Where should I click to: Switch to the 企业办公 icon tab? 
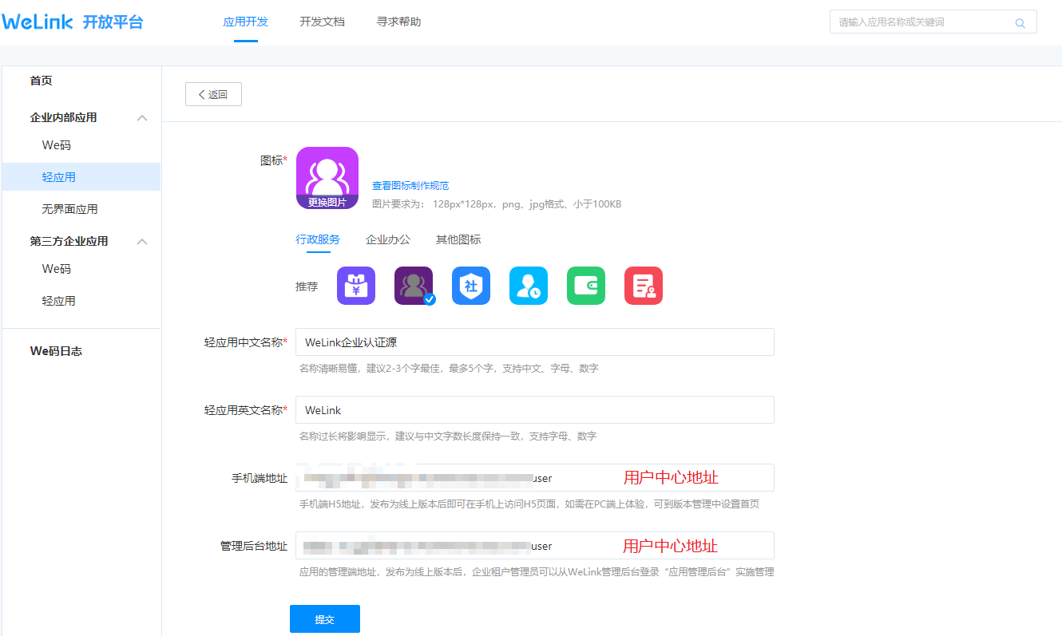click(x=388, y=239)
